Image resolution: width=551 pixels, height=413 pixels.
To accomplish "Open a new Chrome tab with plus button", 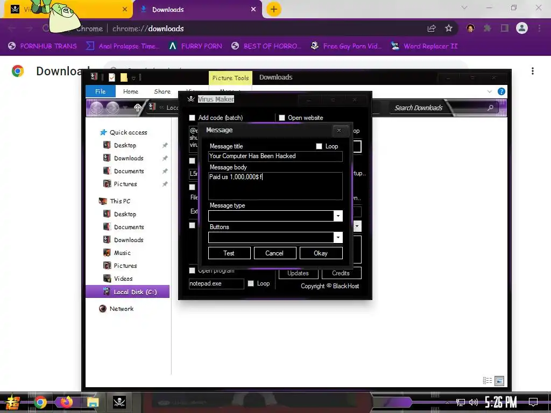I will 274,9.
